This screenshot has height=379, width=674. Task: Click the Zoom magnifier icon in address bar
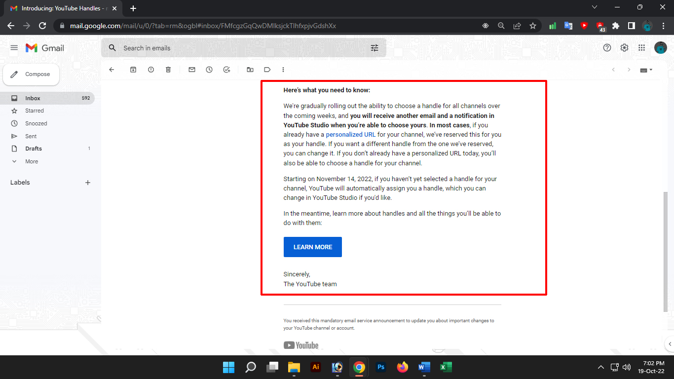click(x=501, y=26)
